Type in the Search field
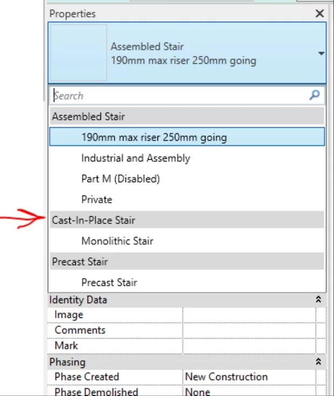 pyautogui.click(x=178, y=96)
